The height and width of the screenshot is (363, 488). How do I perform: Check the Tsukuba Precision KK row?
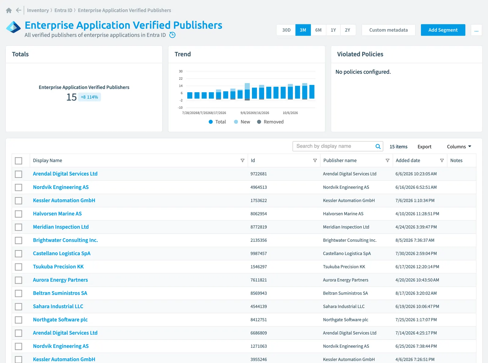click(x=19, y=267)
